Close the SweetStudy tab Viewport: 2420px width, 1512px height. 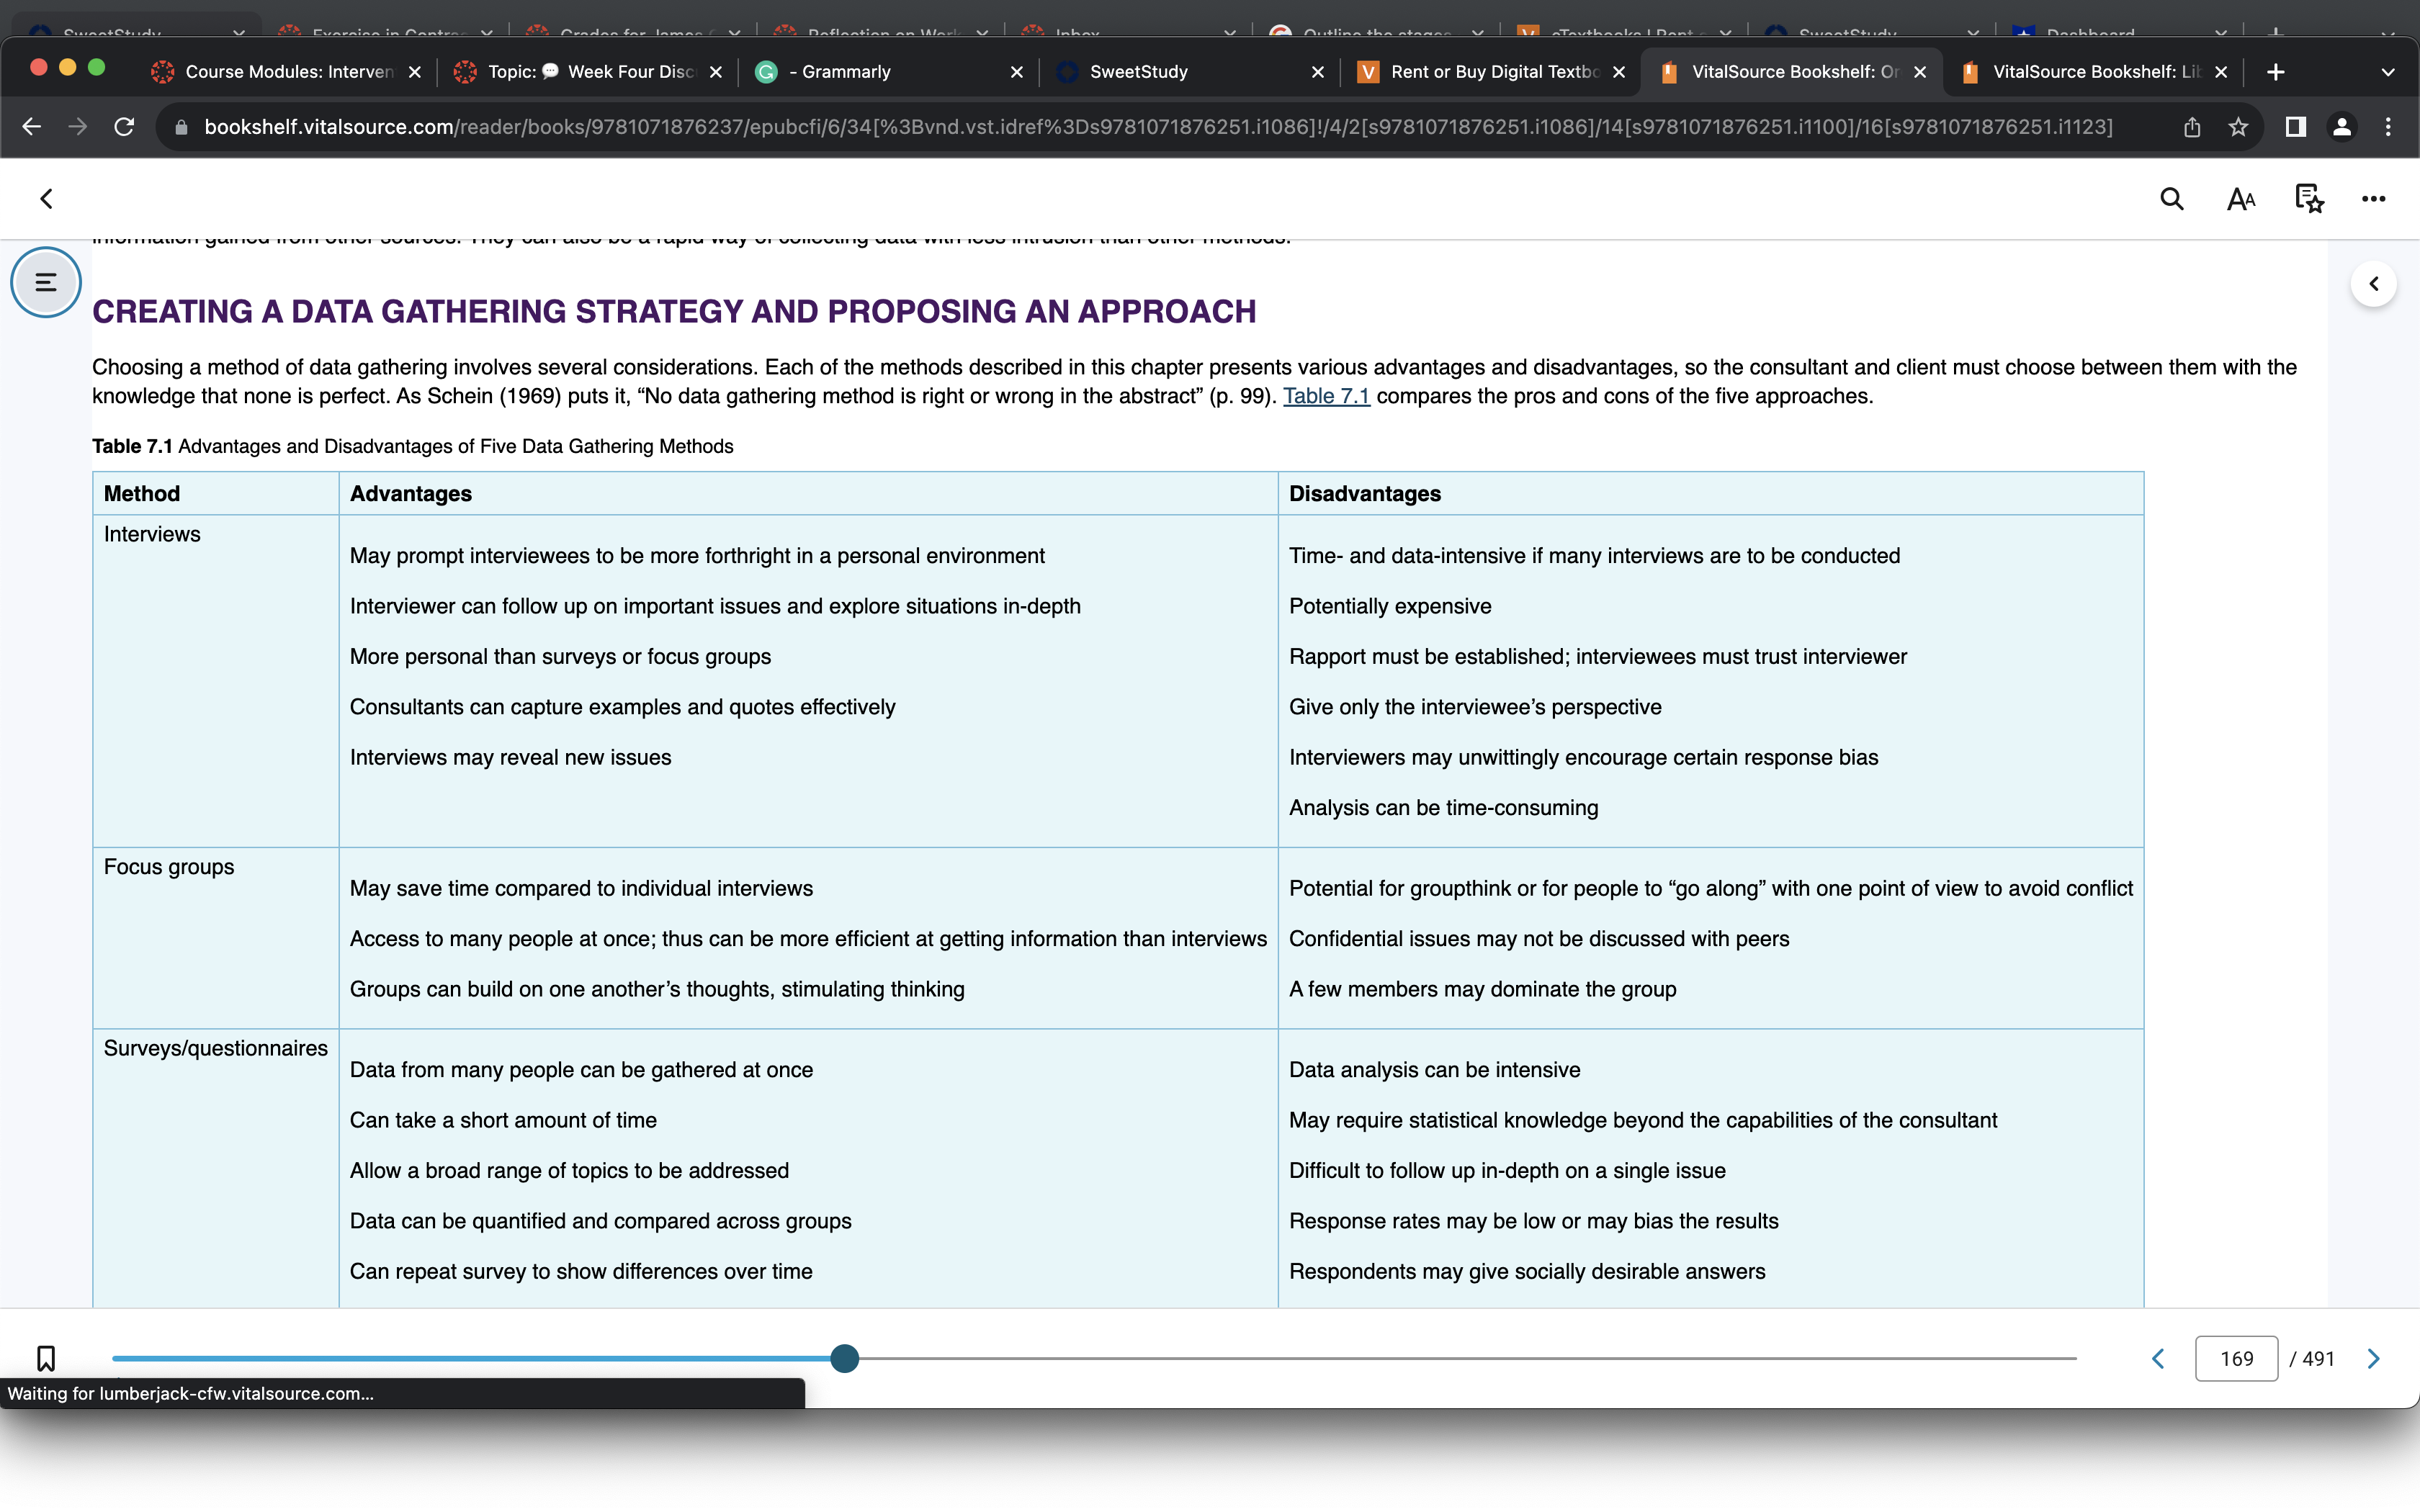click(x=1318, y=72)
